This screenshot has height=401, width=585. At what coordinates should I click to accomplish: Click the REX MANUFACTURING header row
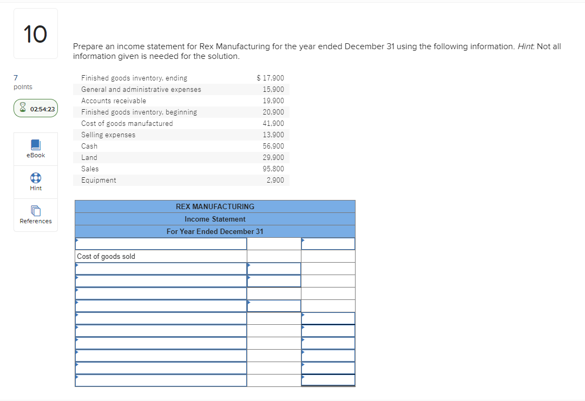click(x=215, y=206)
